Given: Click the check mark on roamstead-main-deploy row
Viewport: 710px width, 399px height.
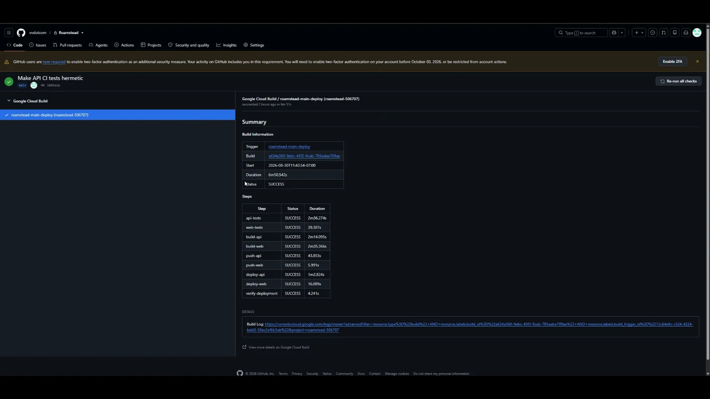Looking at the screenshot, I should click(x=7, y=115).
